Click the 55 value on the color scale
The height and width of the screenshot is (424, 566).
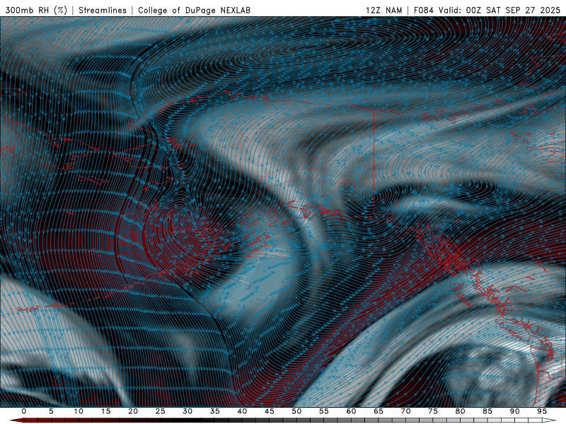click(x=324, y=411)
